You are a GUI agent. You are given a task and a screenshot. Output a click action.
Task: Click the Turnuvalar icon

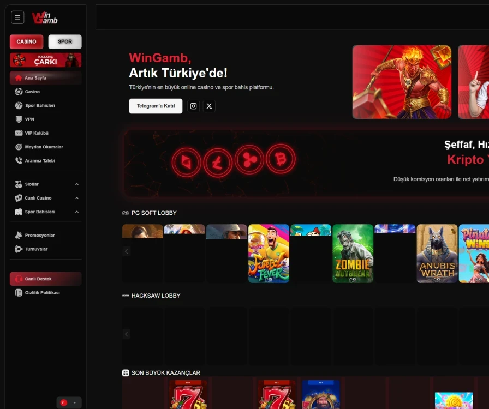click(x=19, y=249)
